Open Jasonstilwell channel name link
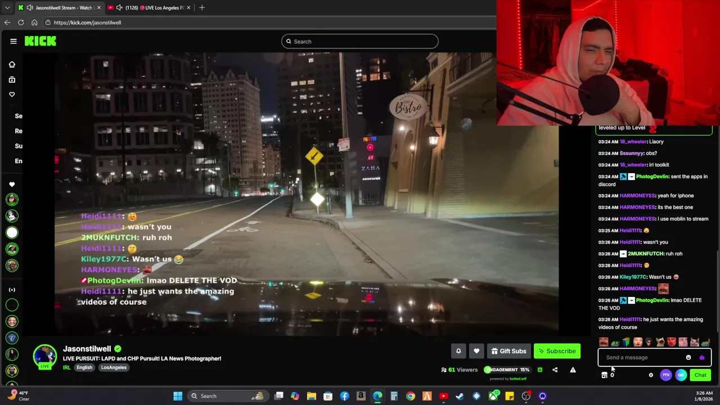The width and height of the screenshot is (720, 405). pyautogui.click(x=87, y=349)
